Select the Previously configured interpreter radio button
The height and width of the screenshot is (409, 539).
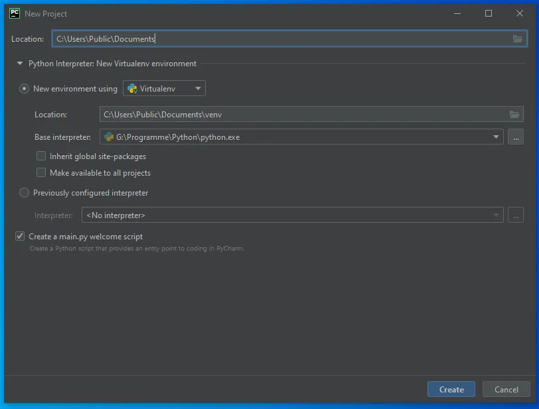[x=24, y=192]
